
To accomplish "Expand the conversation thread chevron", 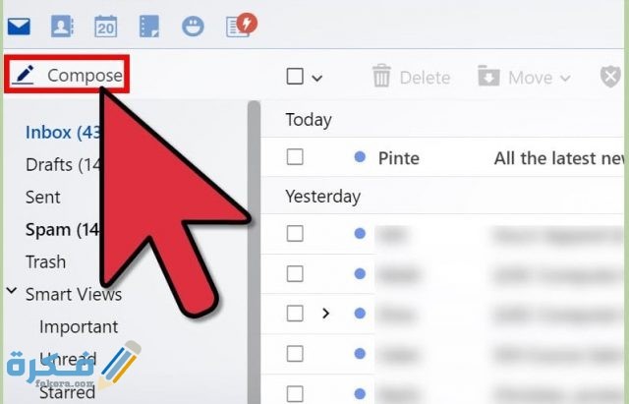I will pyautogui.click(x=325, y=314).
